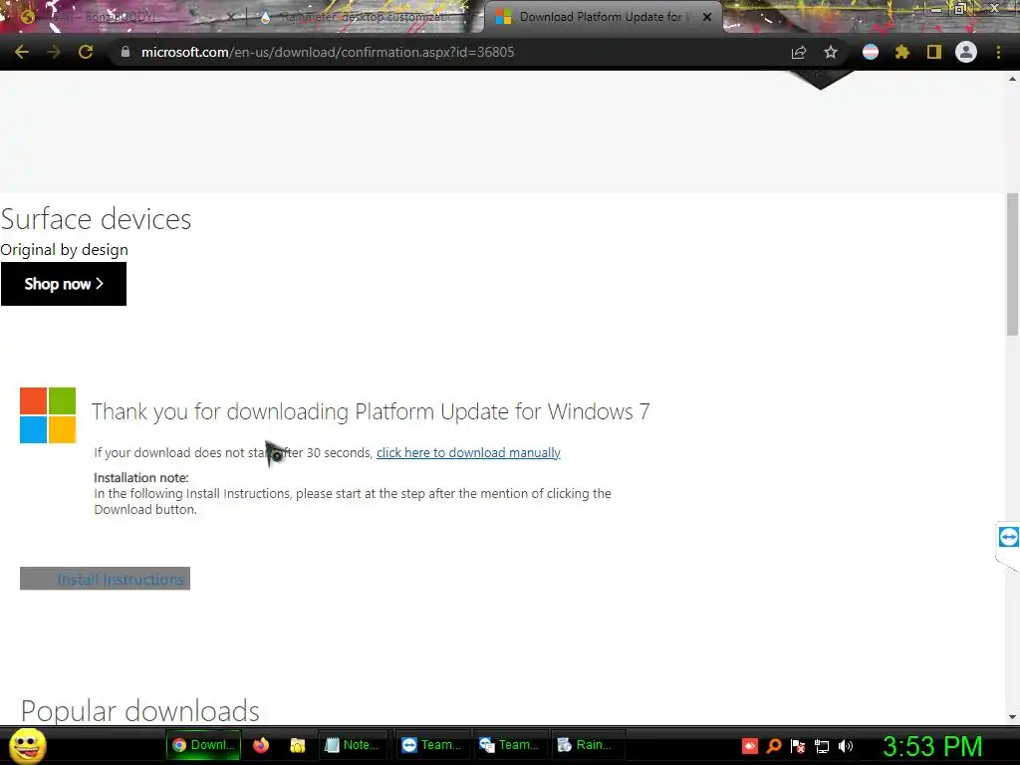Image resolution: width=1020 pixels, height=765 pixels.
Task: Open the volume speaker tray icon
Action: click(846, 745)
